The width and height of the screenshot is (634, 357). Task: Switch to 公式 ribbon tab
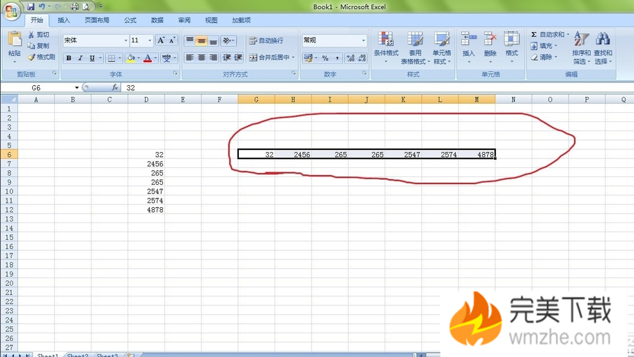(x=130, y=20)
